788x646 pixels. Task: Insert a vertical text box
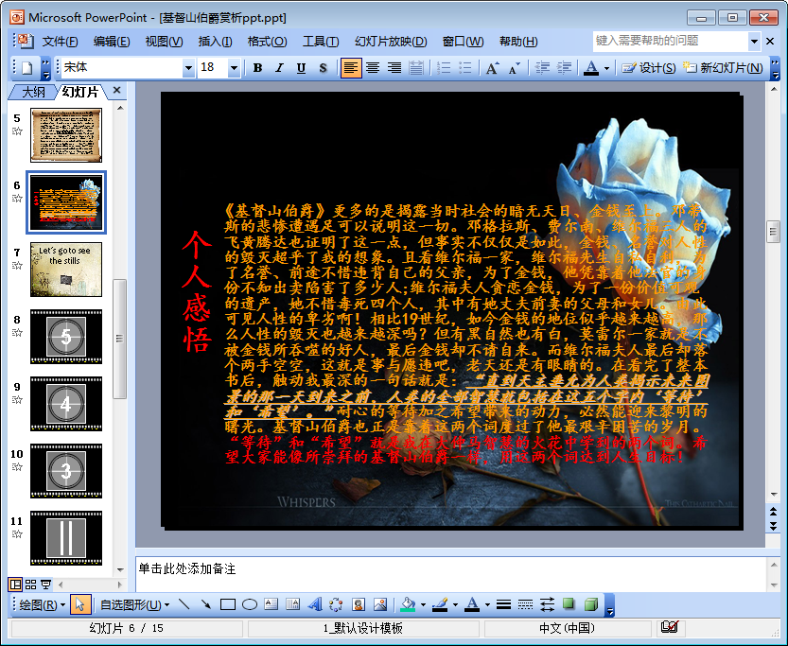[293, 604]
